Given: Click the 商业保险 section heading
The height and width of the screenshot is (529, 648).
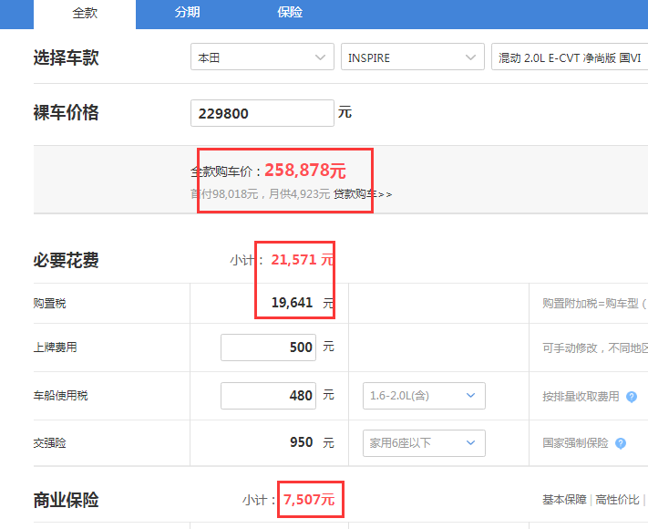Looking at the screenshot, I should pyautogui.click(x=67, y=500).
